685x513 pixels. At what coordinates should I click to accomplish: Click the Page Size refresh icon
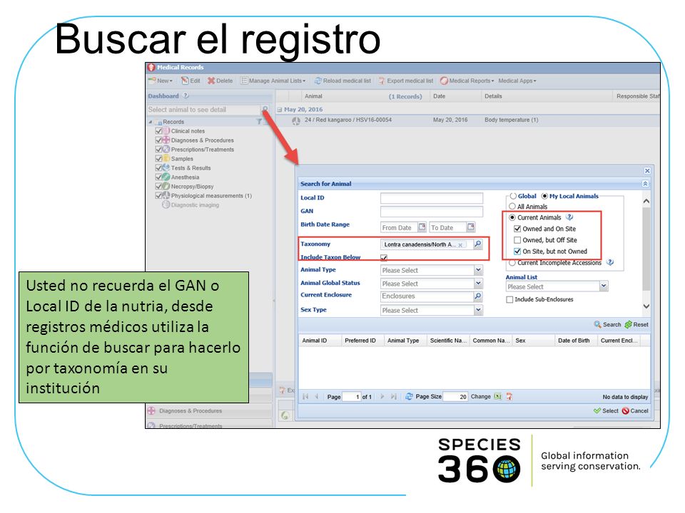(x=409, y=397)
